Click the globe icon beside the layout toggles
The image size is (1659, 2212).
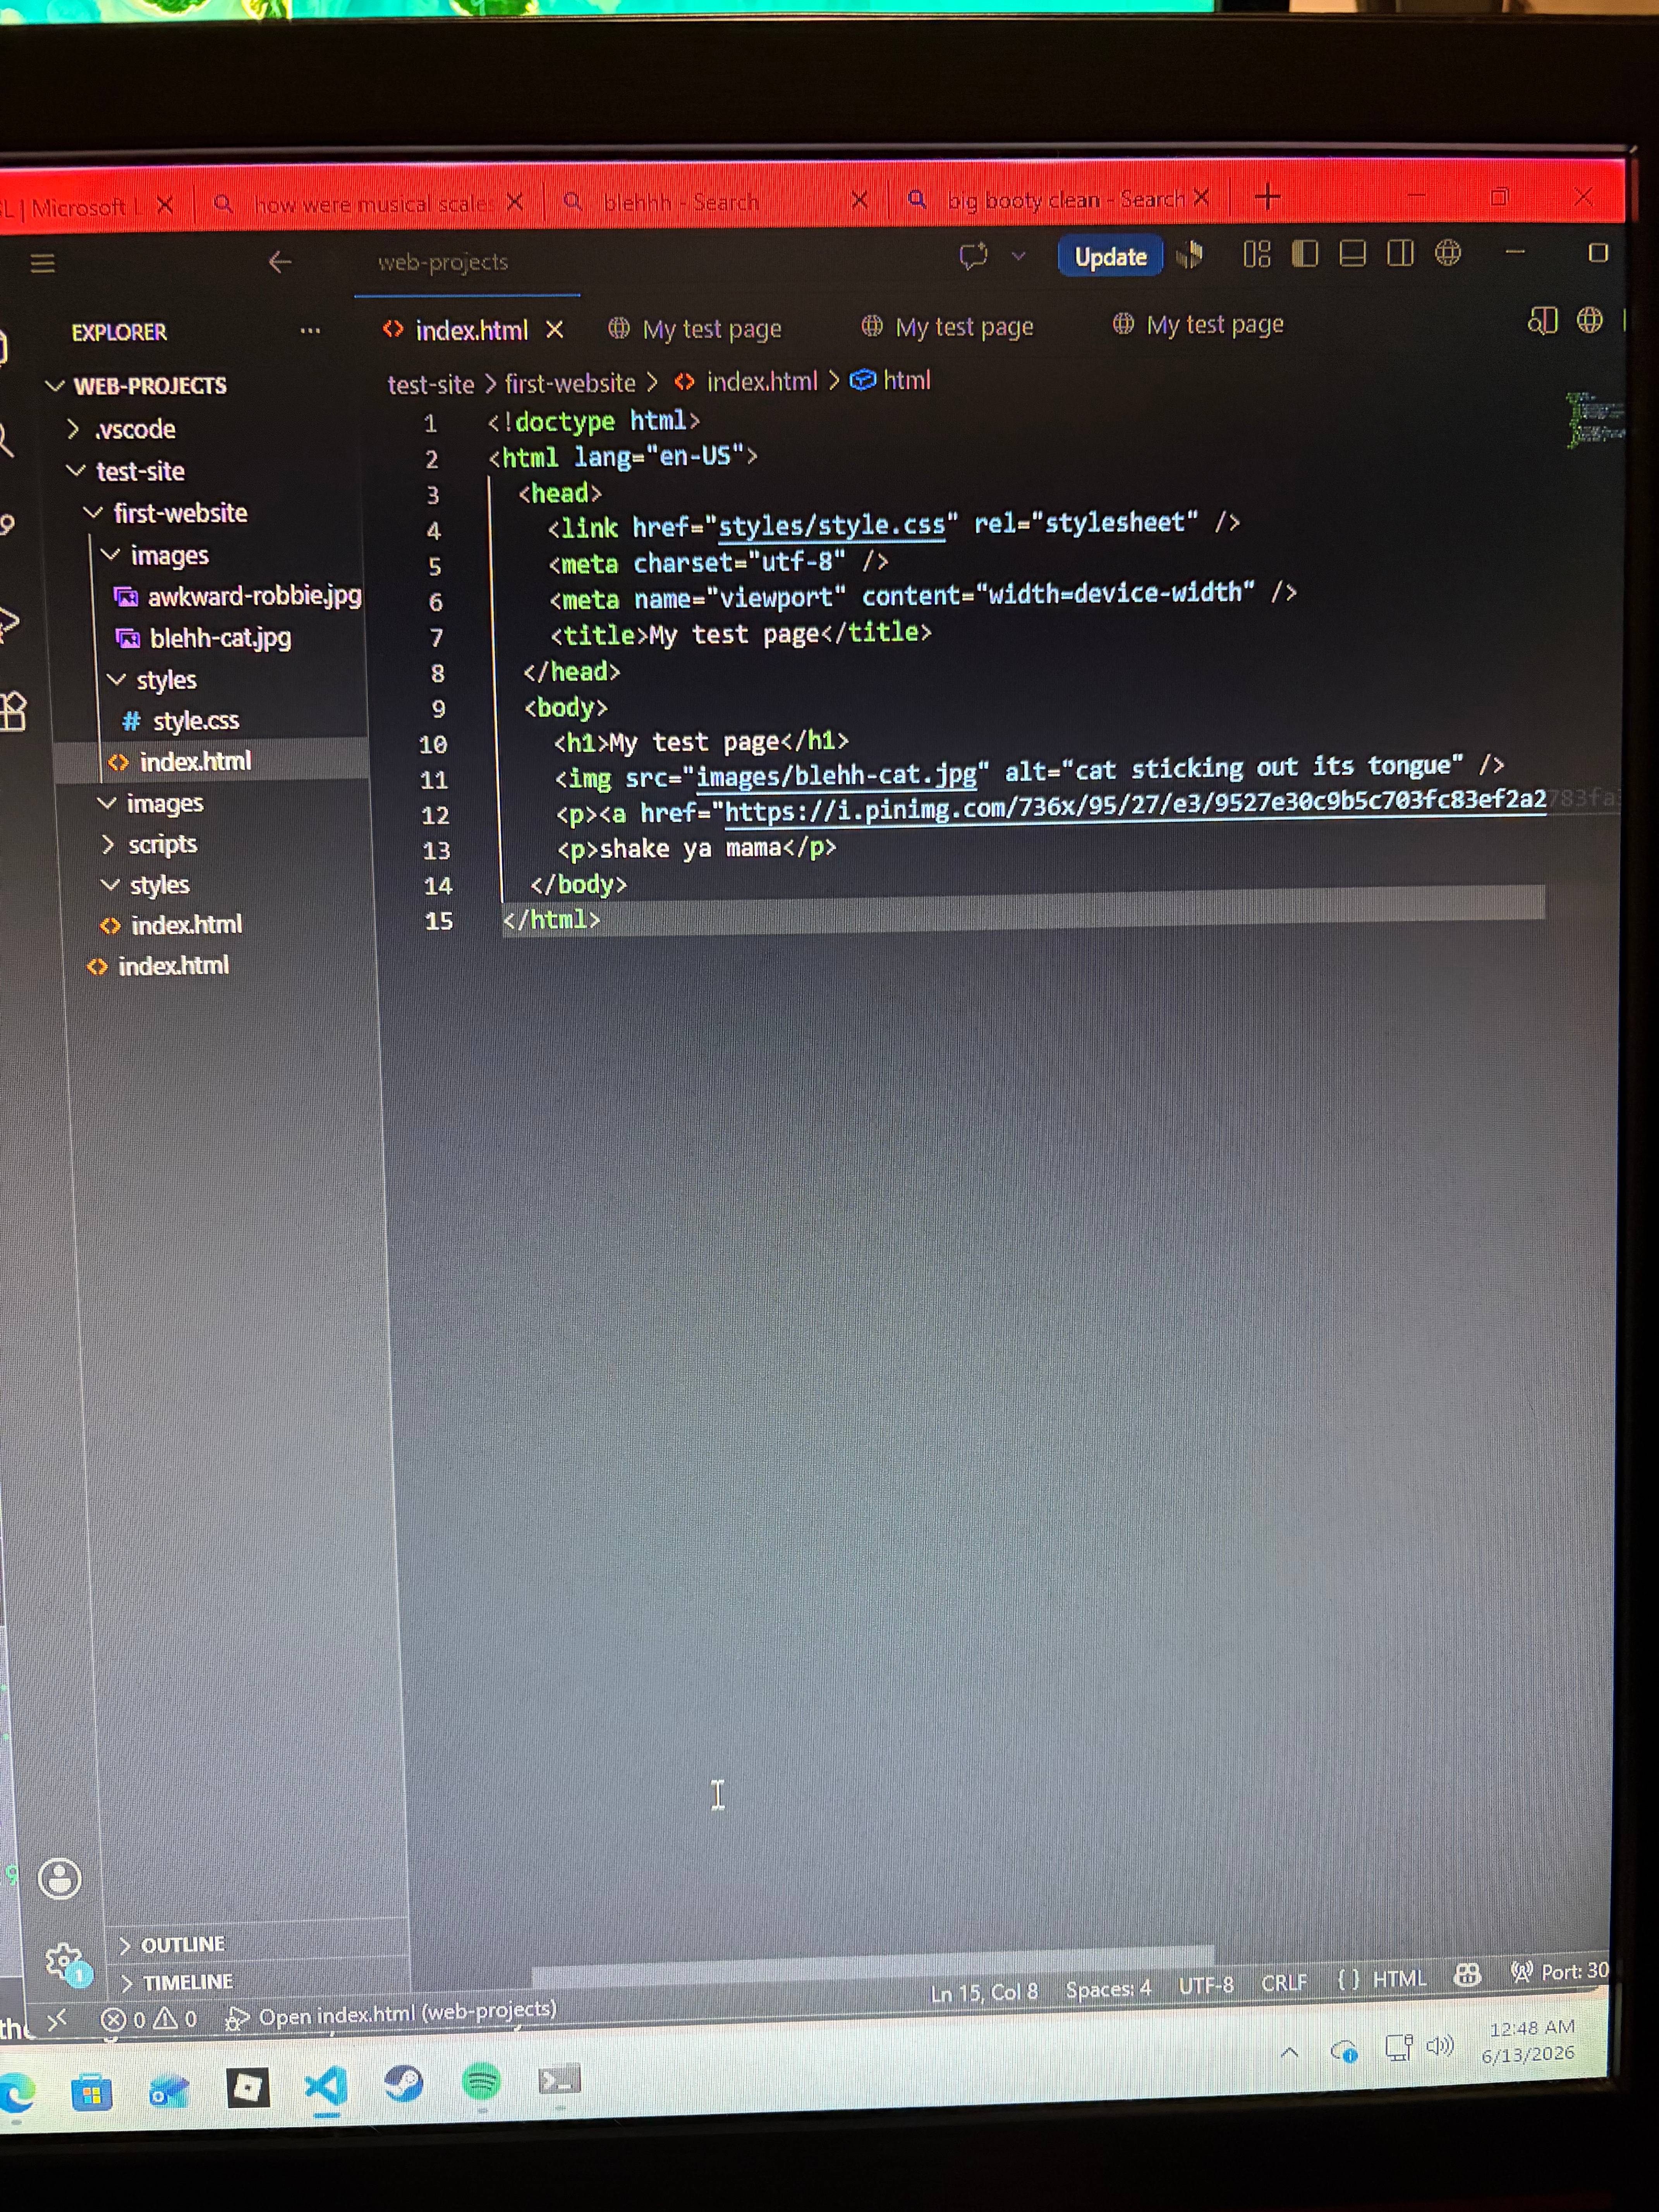coord(1448,252)
